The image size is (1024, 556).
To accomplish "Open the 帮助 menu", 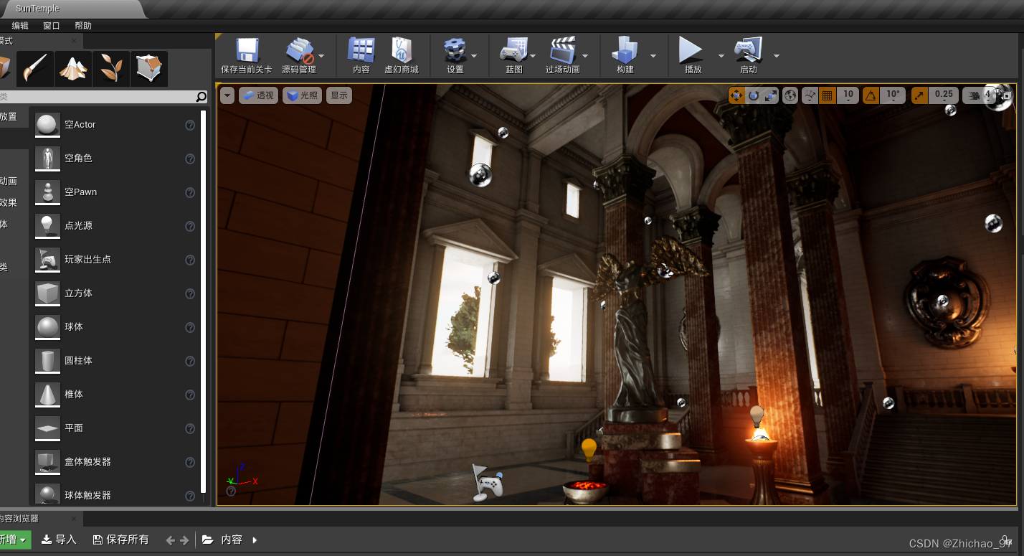I will click(83, 26).
